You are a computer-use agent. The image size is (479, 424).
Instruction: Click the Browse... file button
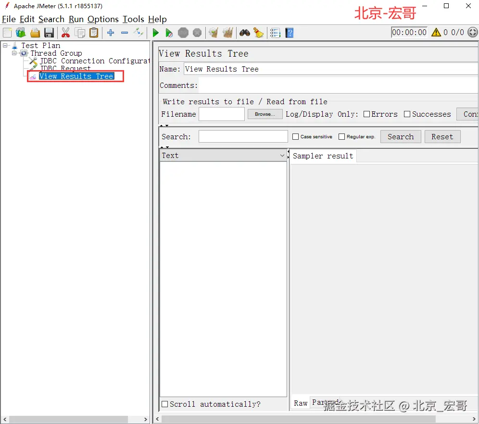[x=265, y=114]
